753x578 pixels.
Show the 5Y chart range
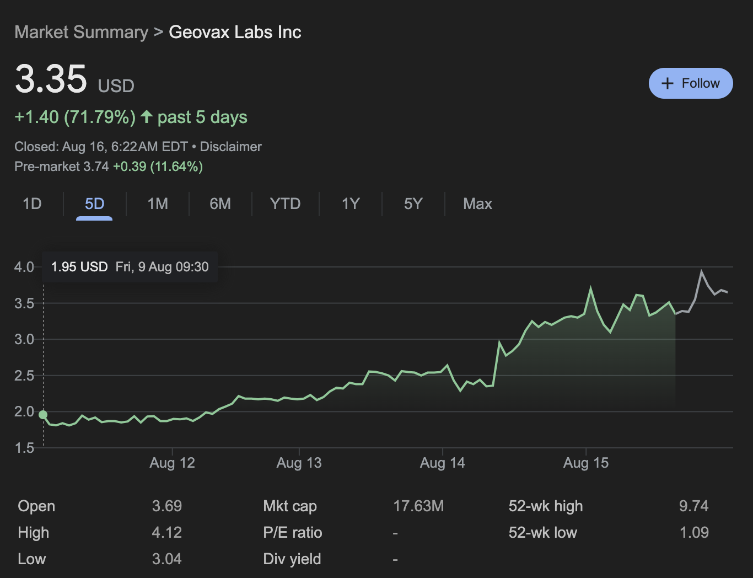pyautogui.click(x=413, y=204)
